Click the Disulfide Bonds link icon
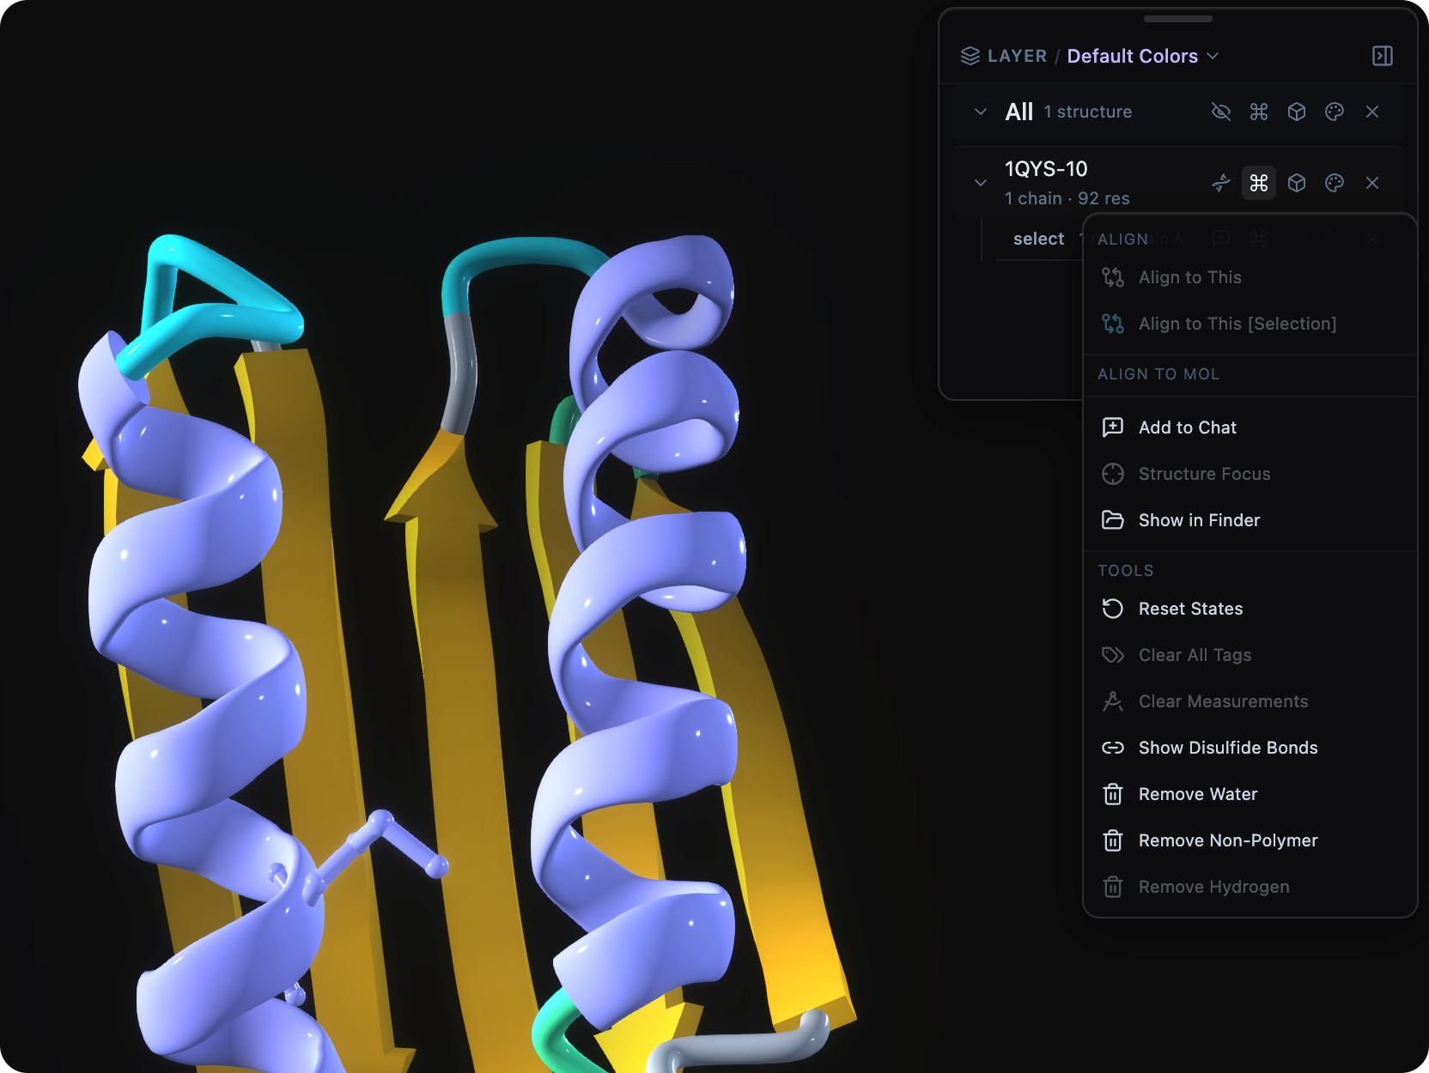The width and height of the screenshot is (1429, 1073). [1113, 748]
